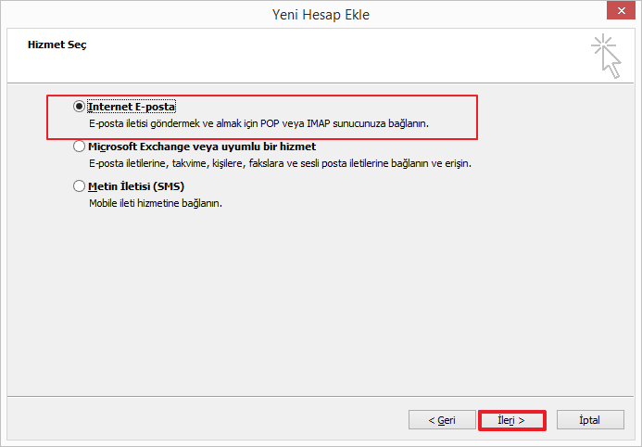Click the Internet E-posta label text

(132, 107)
